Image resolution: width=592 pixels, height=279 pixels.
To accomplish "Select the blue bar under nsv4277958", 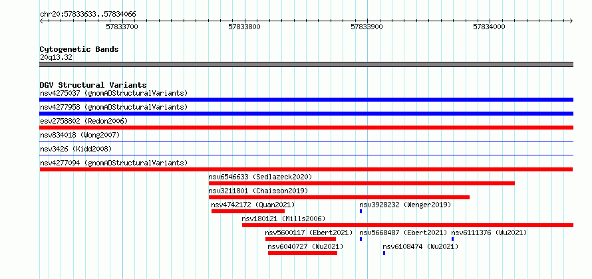I will [306, 114].
